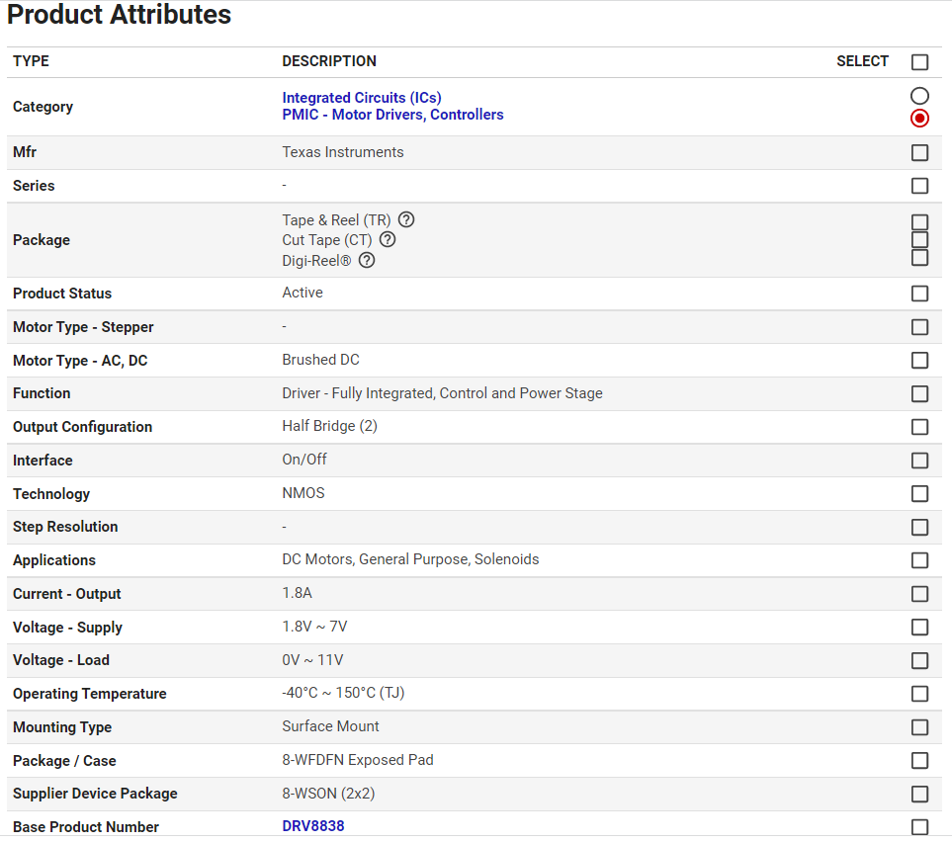Screen dimensions: 952x842
Task: Check the Cut Tape package checkbox
Action: pyautogui.click(x=919, y=239)
